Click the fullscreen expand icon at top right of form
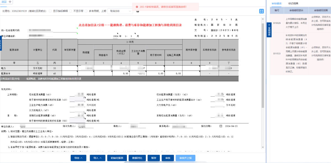The height and width of the screenshot is (163, 331). tap(261, 11)
